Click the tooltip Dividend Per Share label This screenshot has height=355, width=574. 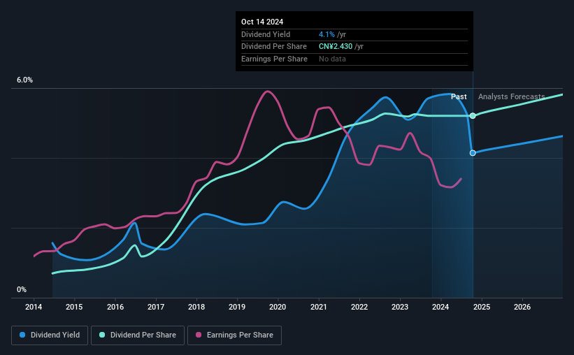(x=274, y=47)
